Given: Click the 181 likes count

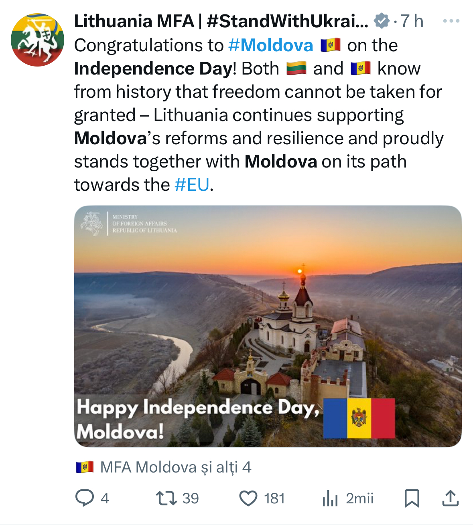Looking at the screenshot, I should coord(274,499).
